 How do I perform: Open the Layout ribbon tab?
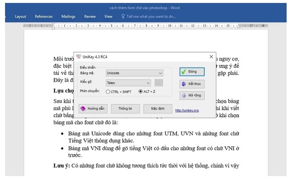[20, 16]
